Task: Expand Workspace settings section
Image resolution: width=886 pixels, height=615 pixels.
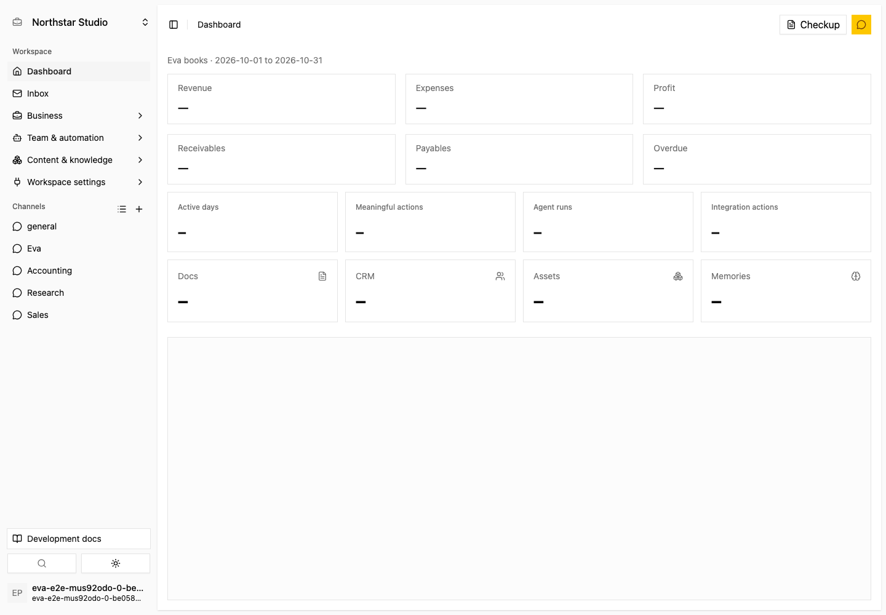Action: (x=79, y=182)
